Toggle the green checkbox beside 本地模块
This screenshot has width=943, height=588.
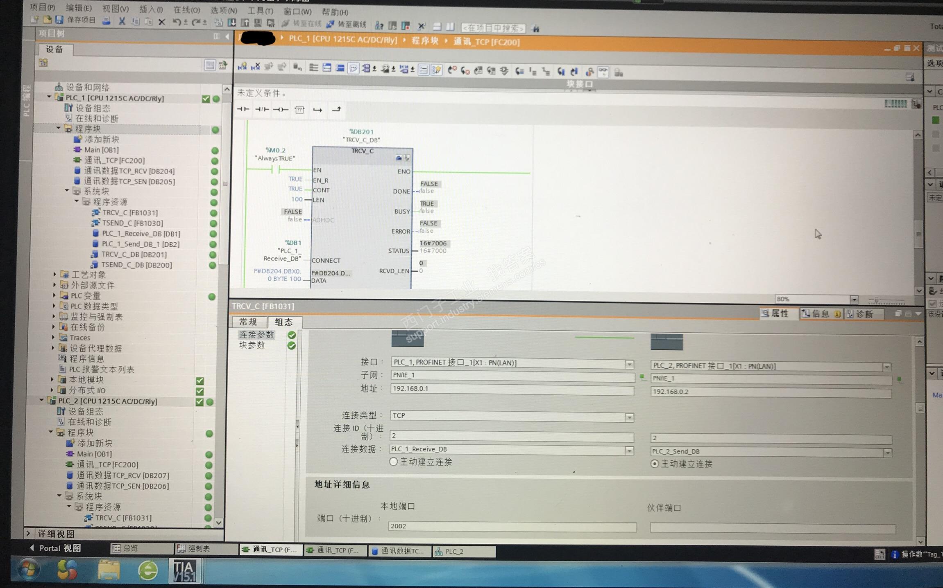point(200,381)
